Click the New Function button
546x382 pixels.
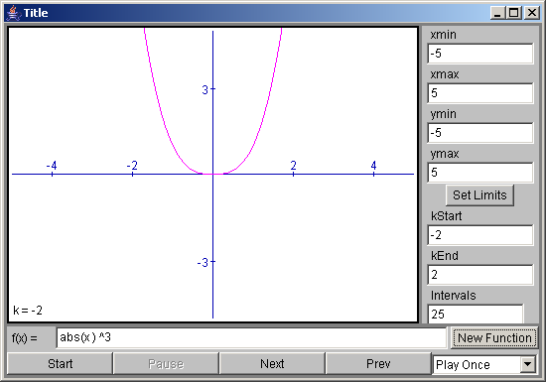coord(494,337)
